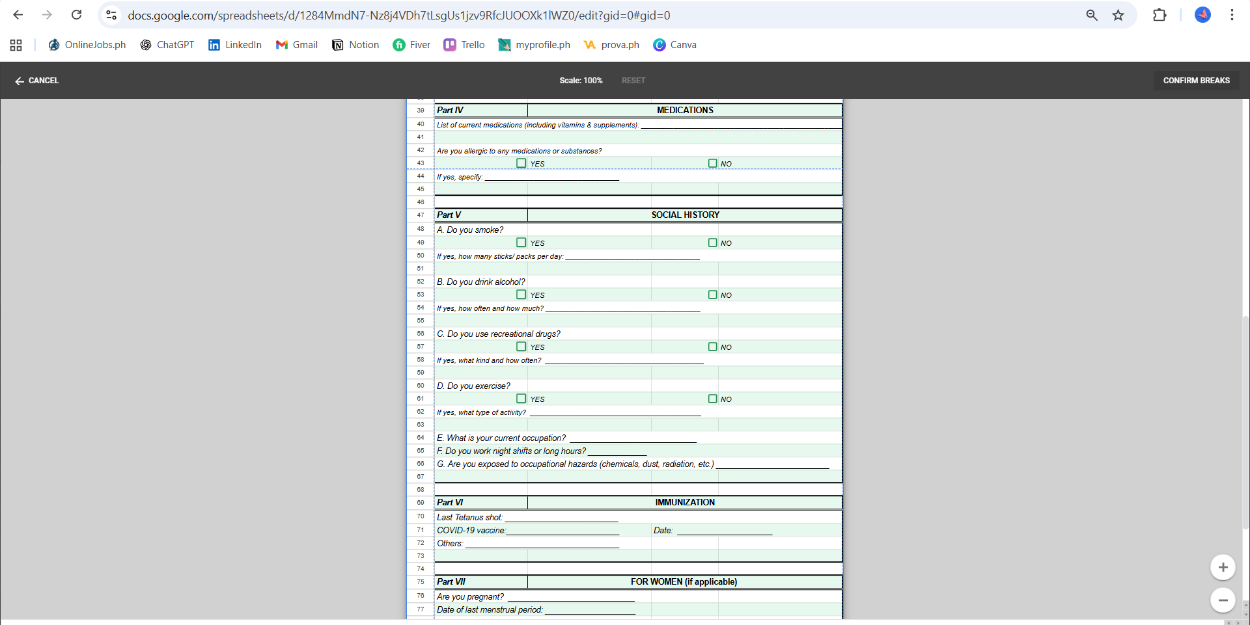Open the Gmail bookmark
Screen dimensions: 1250x625
pyautogui.click(x=297, y=45)
